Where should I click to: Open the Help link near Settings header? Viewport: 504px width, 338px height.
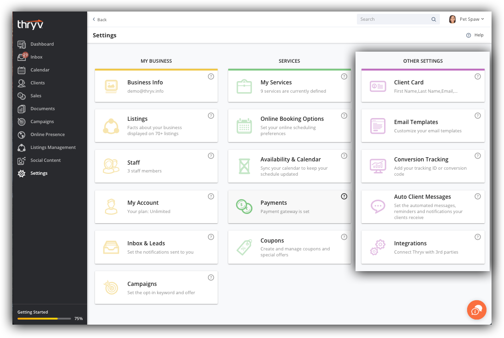coord(475,35)
